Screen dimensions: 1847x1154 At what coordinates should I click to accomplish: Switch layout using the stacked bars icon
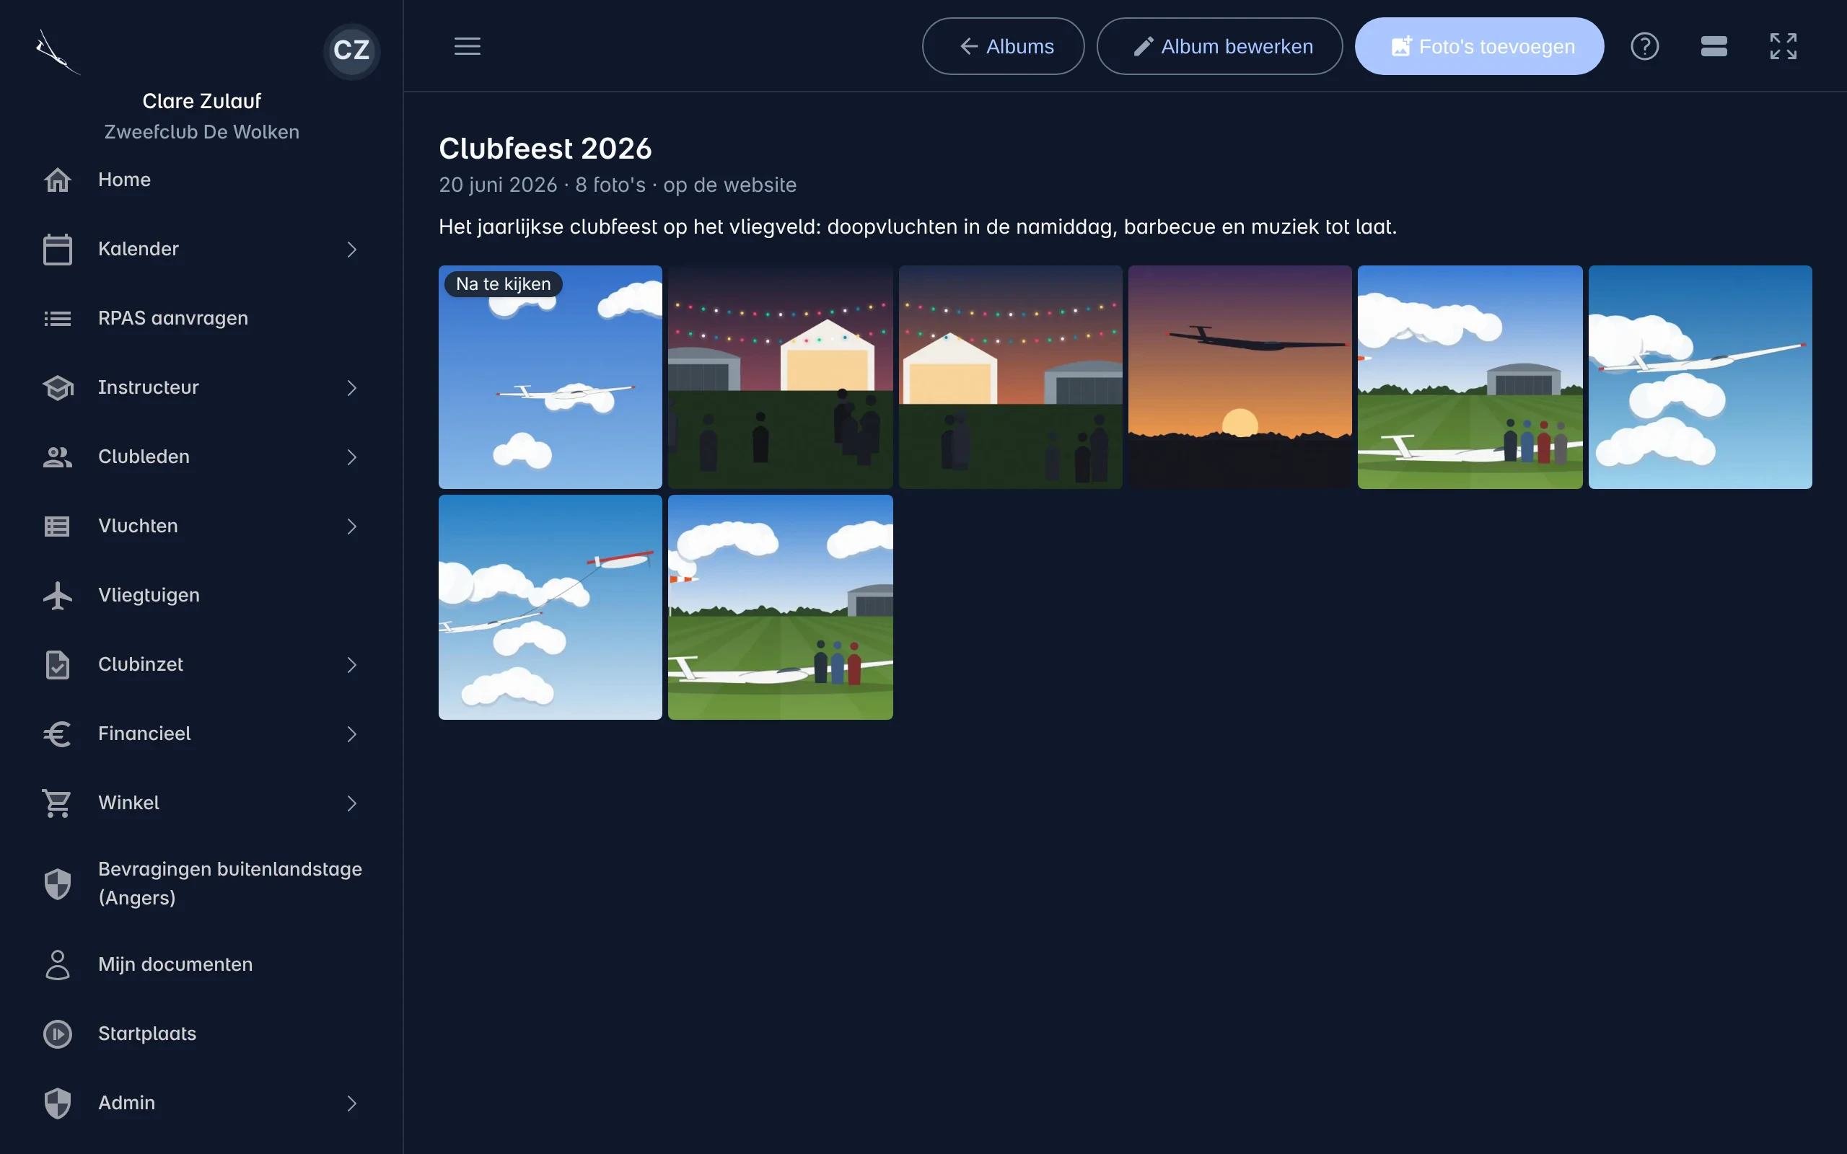pos(1714,45)
